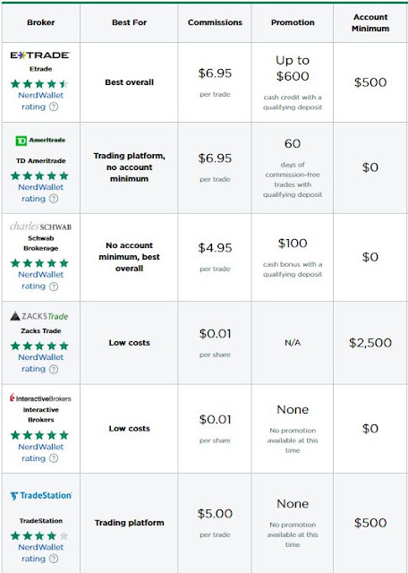Open the Etrade rating help question mark
The width and height of the screenshot is (408, 573).
[54, 107]
